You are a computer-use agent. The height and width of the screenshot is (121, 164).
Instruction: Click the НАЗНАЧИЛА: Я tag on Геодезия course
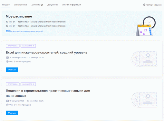28,84
